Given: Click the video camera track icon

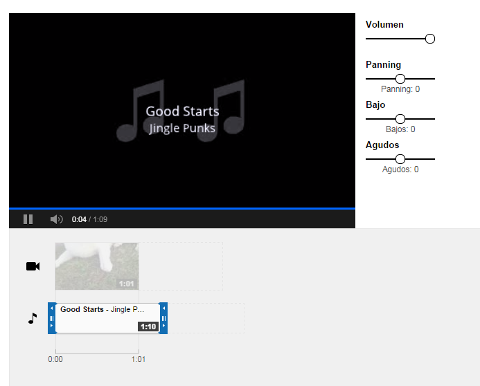Looking at the screenshot, I should pyautogui.click(x=33, y=266).
